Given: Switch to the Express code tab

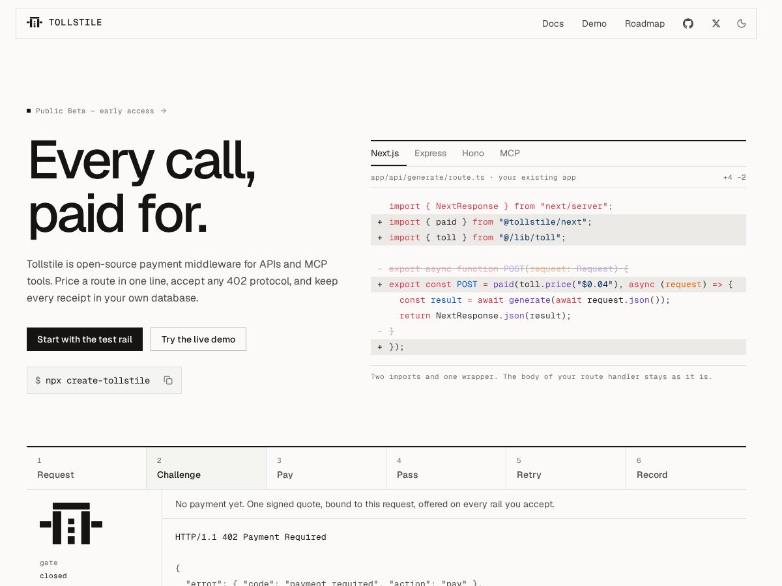Looking at the screenshot, I should (430, 153).
